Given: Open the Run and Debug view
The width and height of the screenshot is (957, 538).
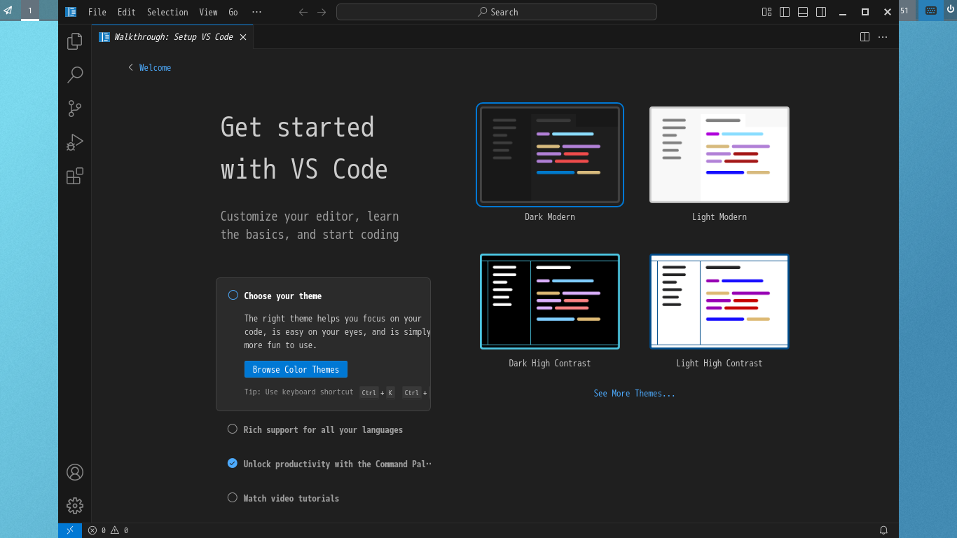Looking at the screenshot, I should pyautogui.click(x=75, y=142).
